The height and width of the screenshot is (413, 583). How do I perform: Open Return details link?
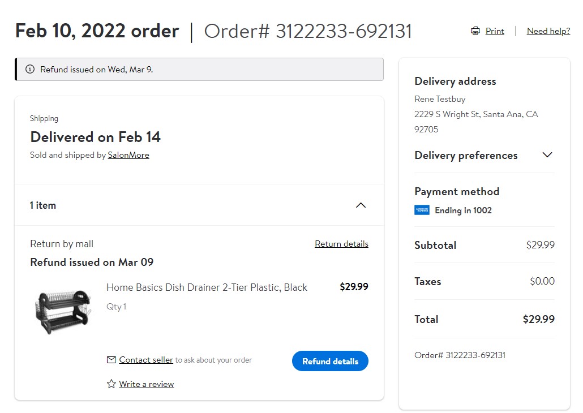(x=341, y=244)
